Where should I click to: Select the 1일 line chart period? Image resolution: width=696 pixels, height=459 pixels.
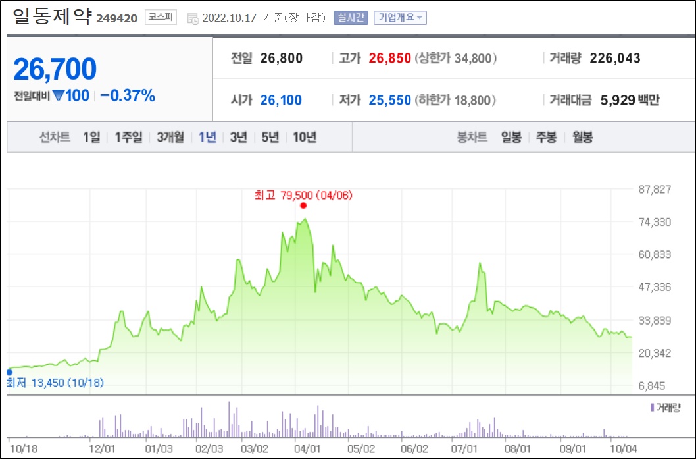click(x=91, y=137)
